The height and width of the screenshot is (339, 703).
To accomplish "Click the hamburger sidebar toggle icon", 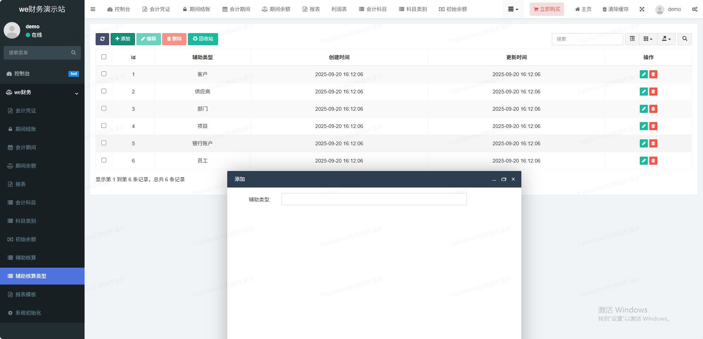I will pyautogui.click(x=93, y=9).
